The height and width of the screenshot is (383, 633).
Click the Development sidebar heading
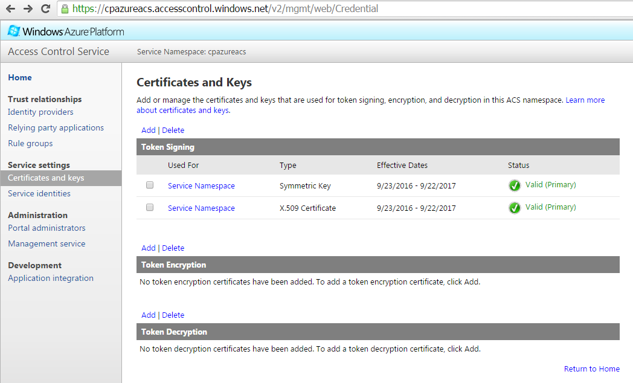point(34,265)
